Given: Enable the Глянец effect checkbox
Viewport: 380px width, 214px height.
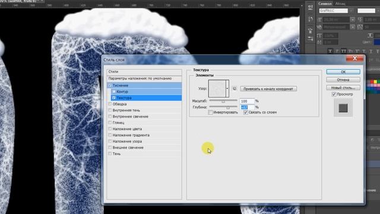Looking at the screenshot, I should (x=110, y=122).
